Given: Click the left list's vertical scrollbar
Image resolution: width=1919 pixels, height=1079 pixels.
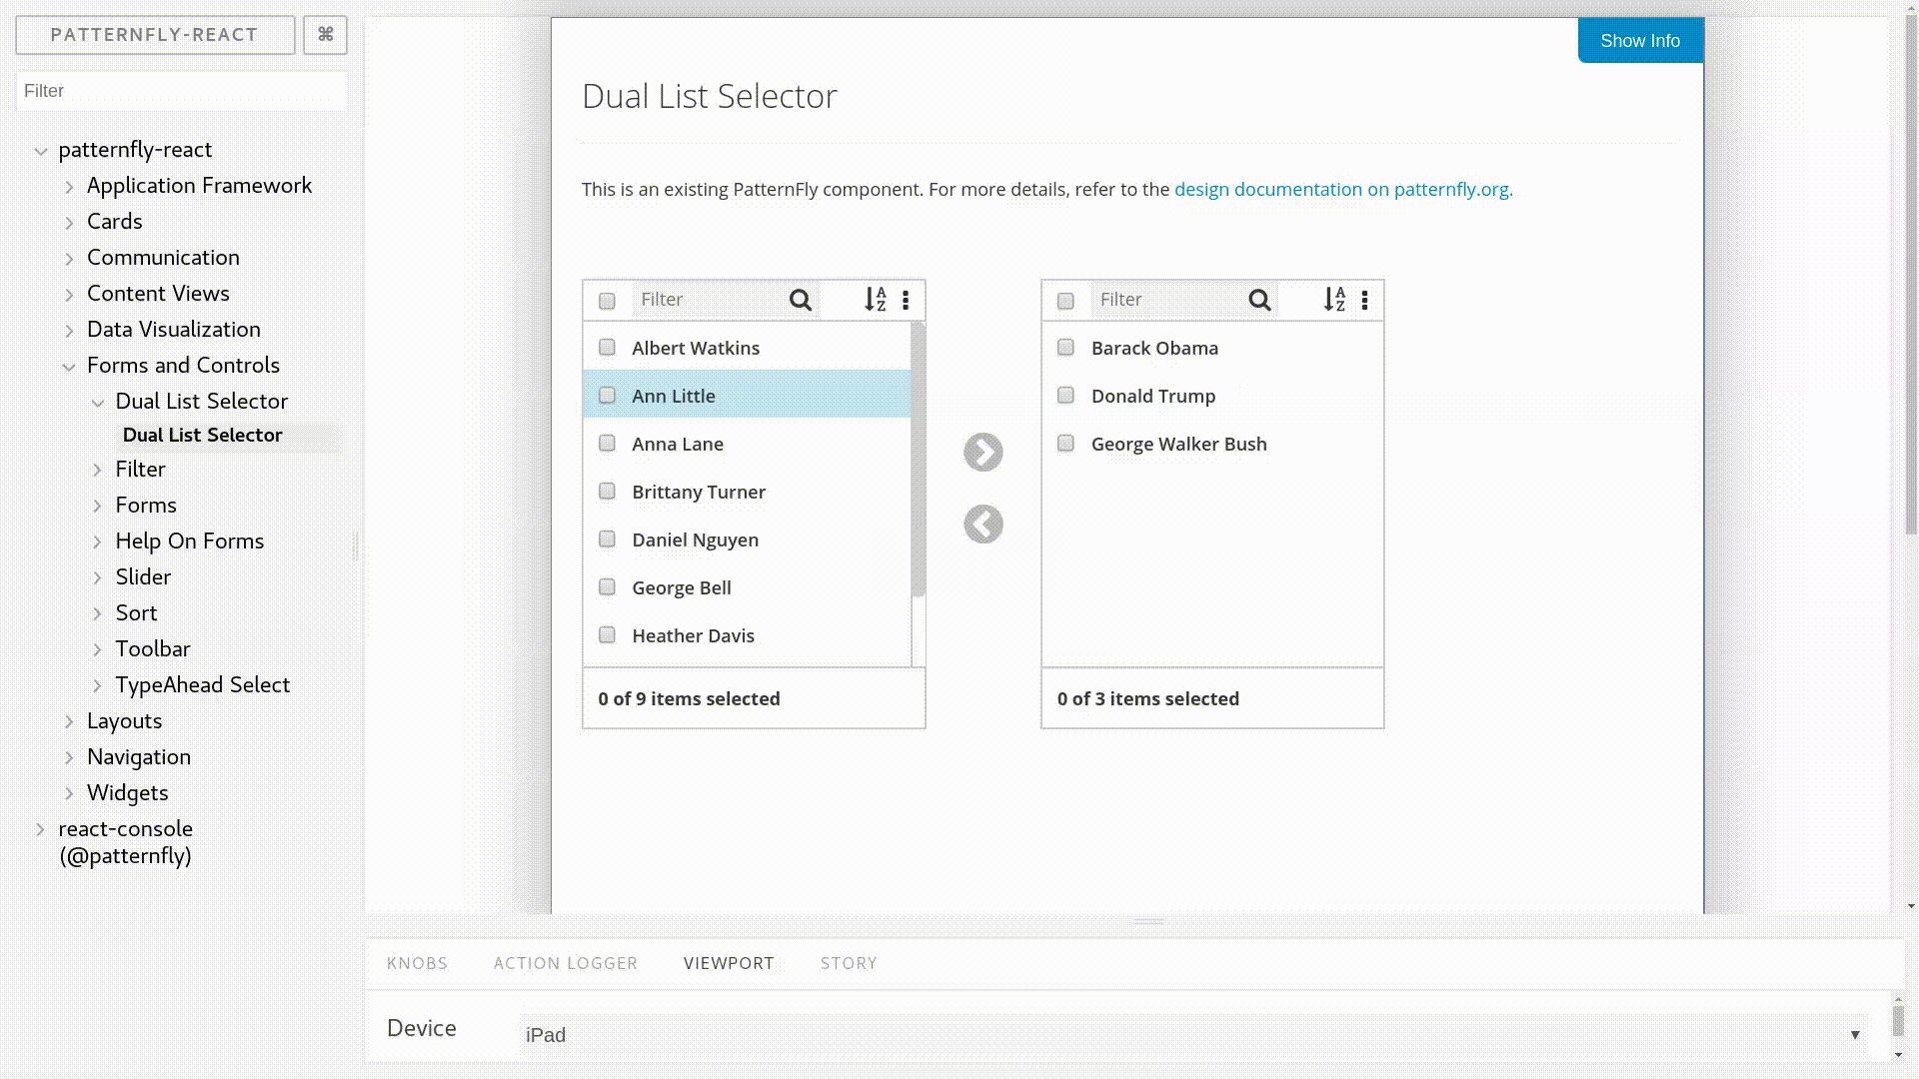Looking at the screenshot, I should click(x=918, y=460).
